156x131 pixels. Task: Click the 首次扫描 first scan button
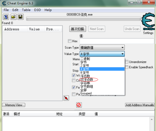click(78, 29)
